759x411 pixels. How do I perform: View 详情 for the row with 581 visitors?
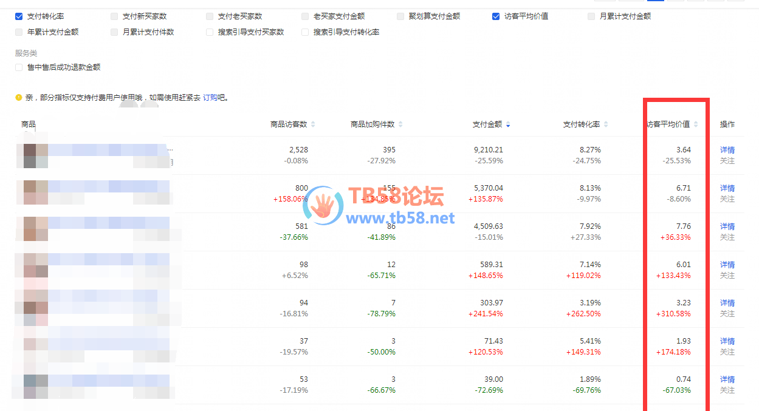point(727,226)
